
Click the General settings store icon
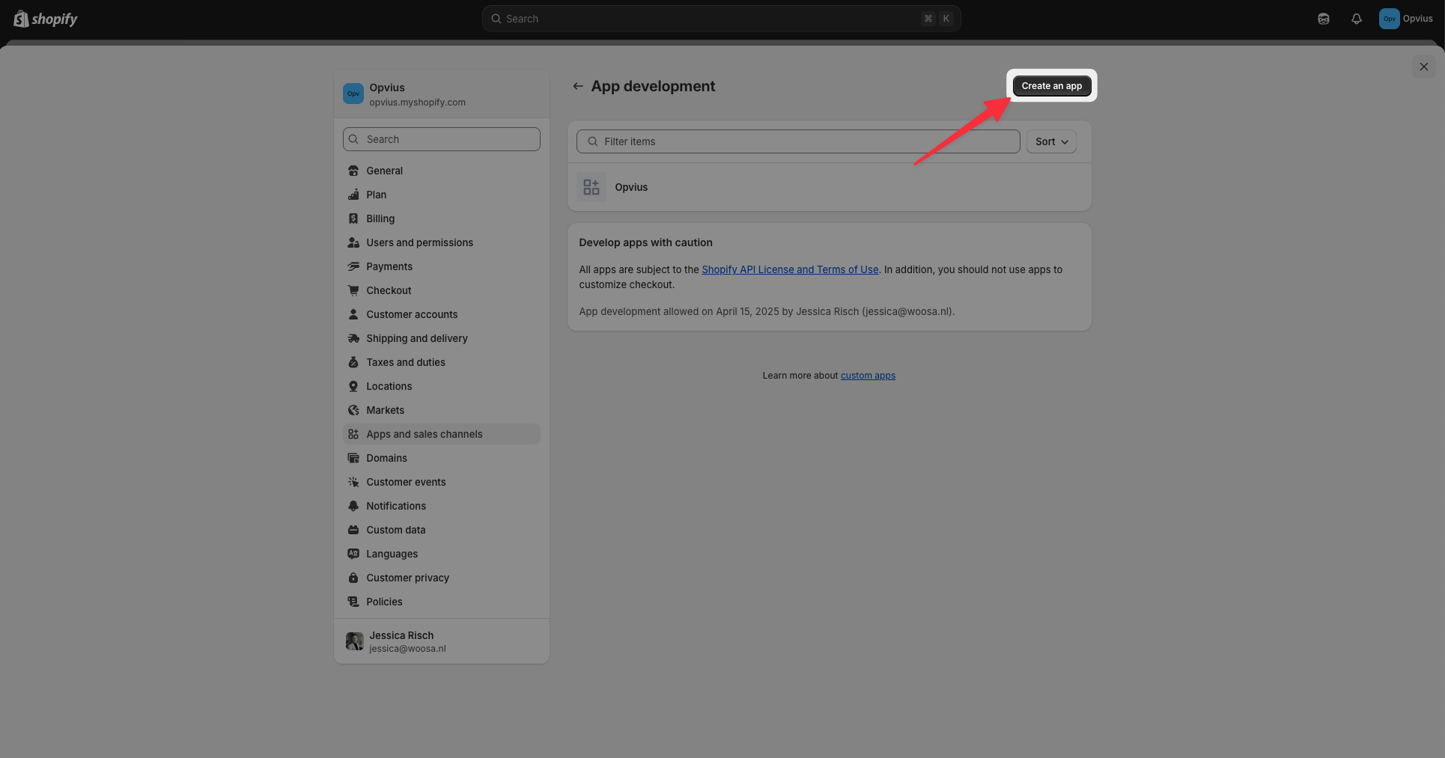(x=353, y=171)
